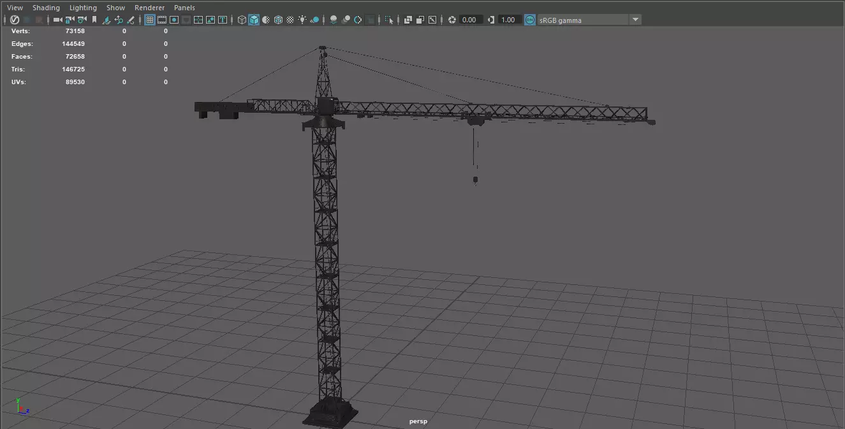Image resolution: width=845 pixels, height=429 pixels.
Task: Click the Shadows icon
Action: click(315, 20)
